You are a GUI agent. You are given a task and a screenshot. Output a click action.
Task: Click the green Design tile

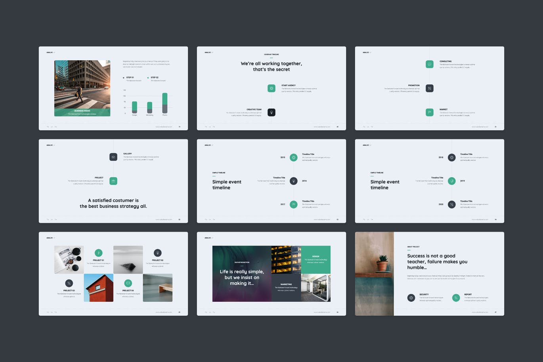pyautogui.click(x=315, y=259)
